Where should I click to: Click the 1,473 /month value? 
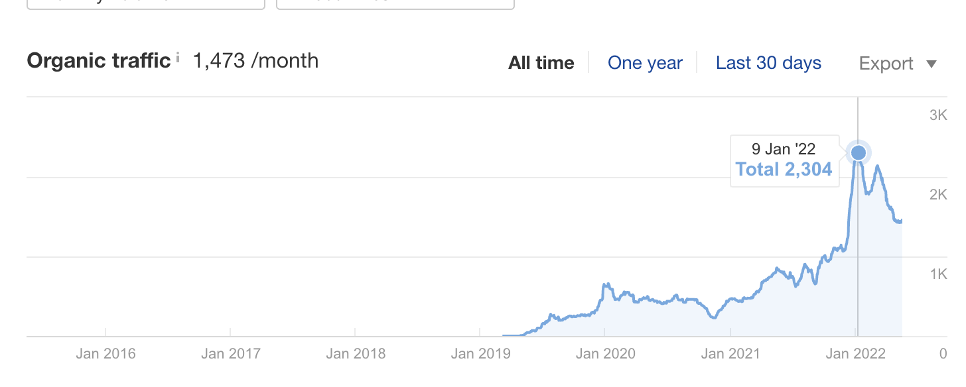tap(255, 61)
